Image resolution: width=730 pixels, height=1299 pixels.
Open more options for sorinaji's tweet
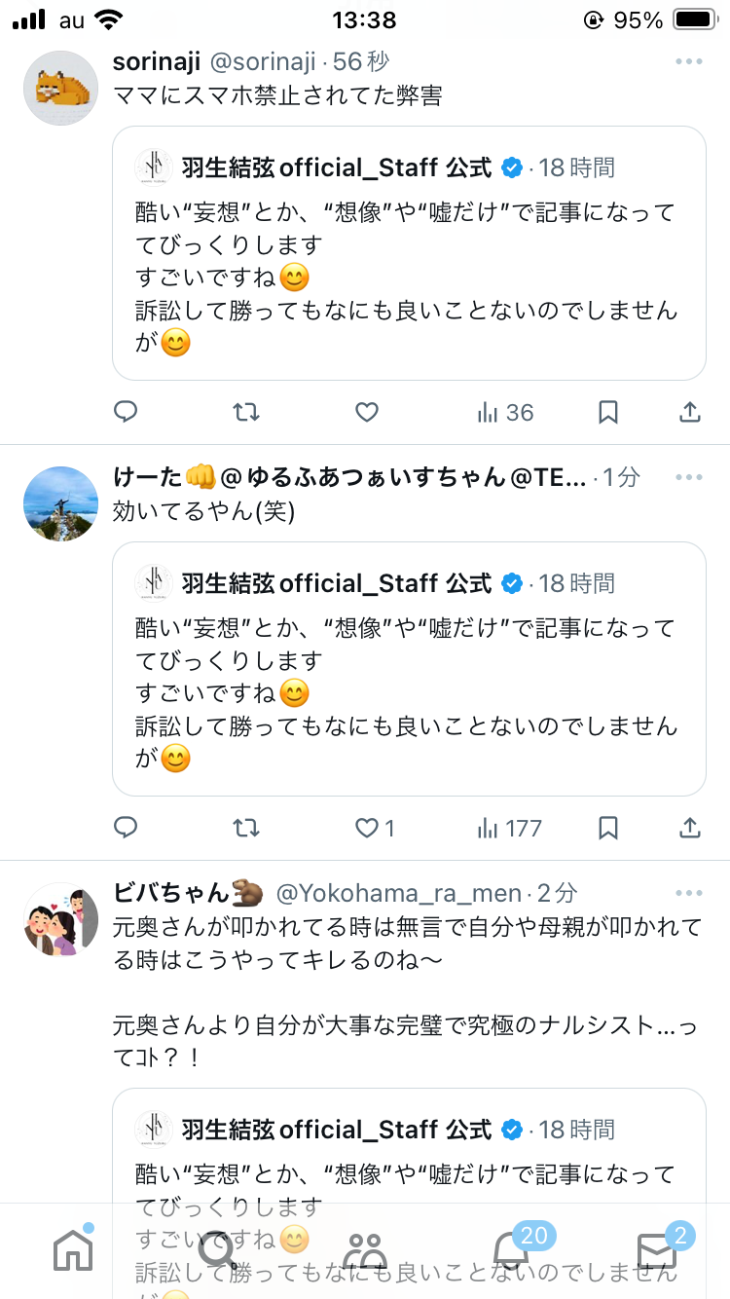(688, 62)
